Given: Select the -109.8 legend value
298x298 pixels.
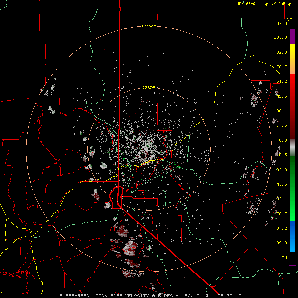Looking at the screenshot, I should click(279, 243).
